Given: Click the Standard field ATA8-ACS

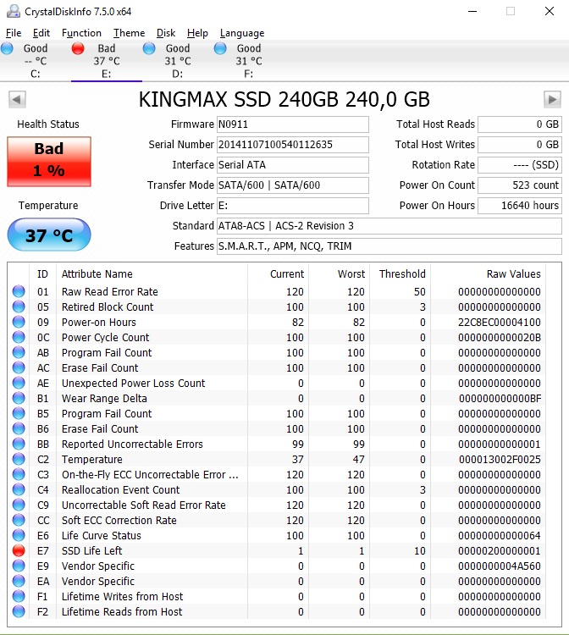Looking at the screenshot, I should pos(389,226).
